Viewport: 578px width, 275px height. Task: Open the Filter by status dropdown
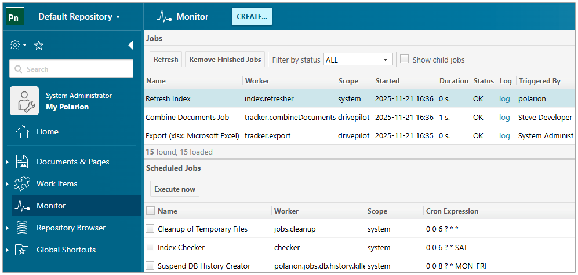[x=358, y=60]
